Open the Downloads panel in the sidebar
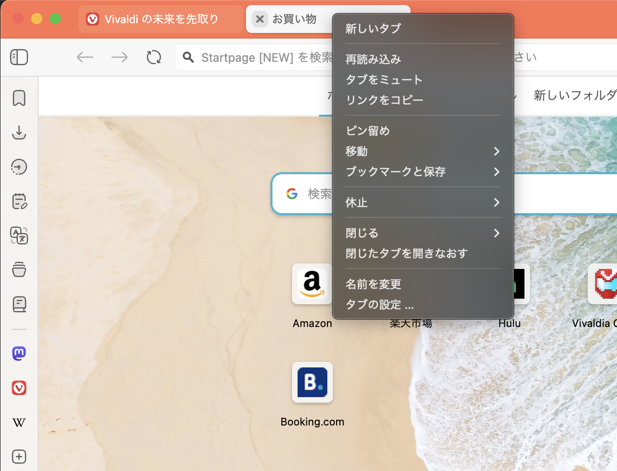The height and width of the screenshot is (471, 617). [19, 132]
